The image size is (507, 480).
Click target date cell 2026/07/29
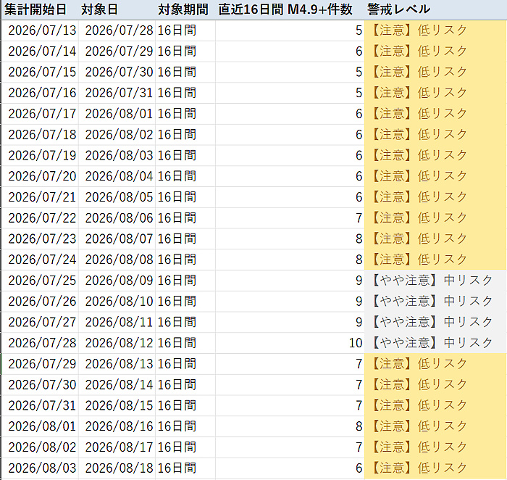pos(117,51)
